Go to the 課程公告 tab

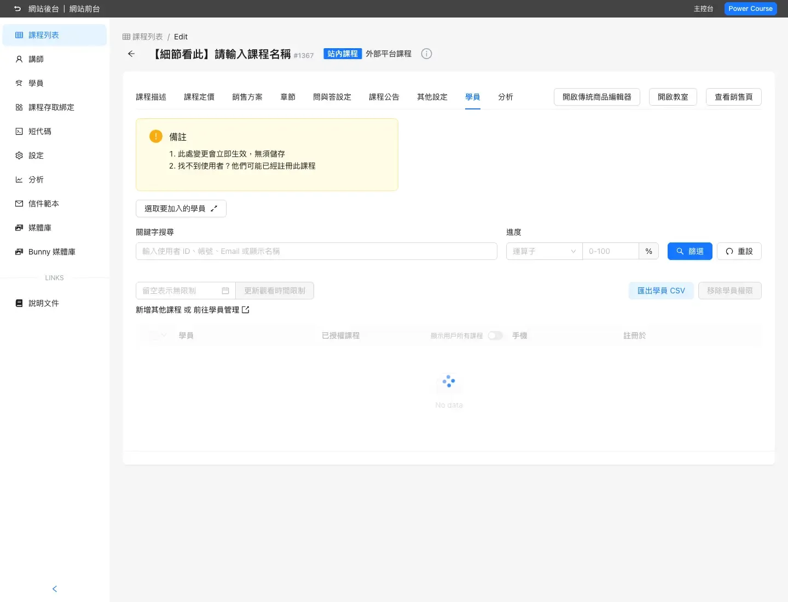(x=384, y=97)
